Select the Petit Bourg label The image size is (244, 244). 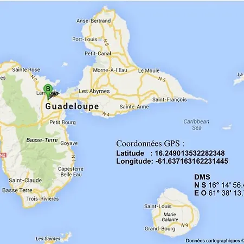62,123
